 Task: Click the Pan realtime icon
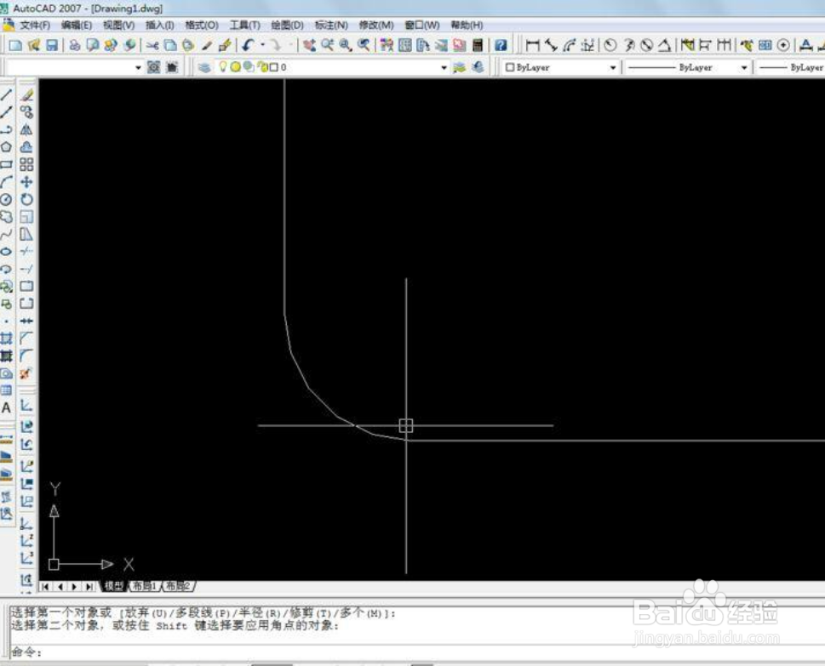coord(309,45)
